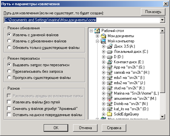Click the Мои документы folder icon

103,36
